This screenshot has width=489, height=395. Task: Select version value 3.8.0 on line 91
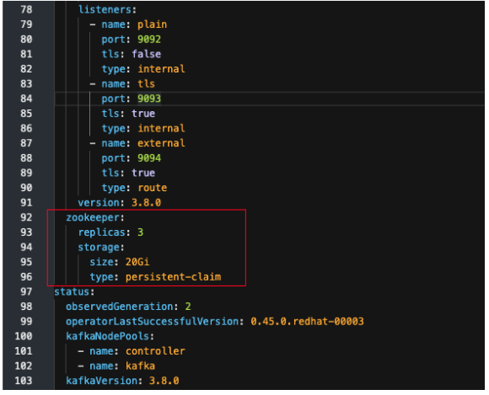(x=146, y=203)
